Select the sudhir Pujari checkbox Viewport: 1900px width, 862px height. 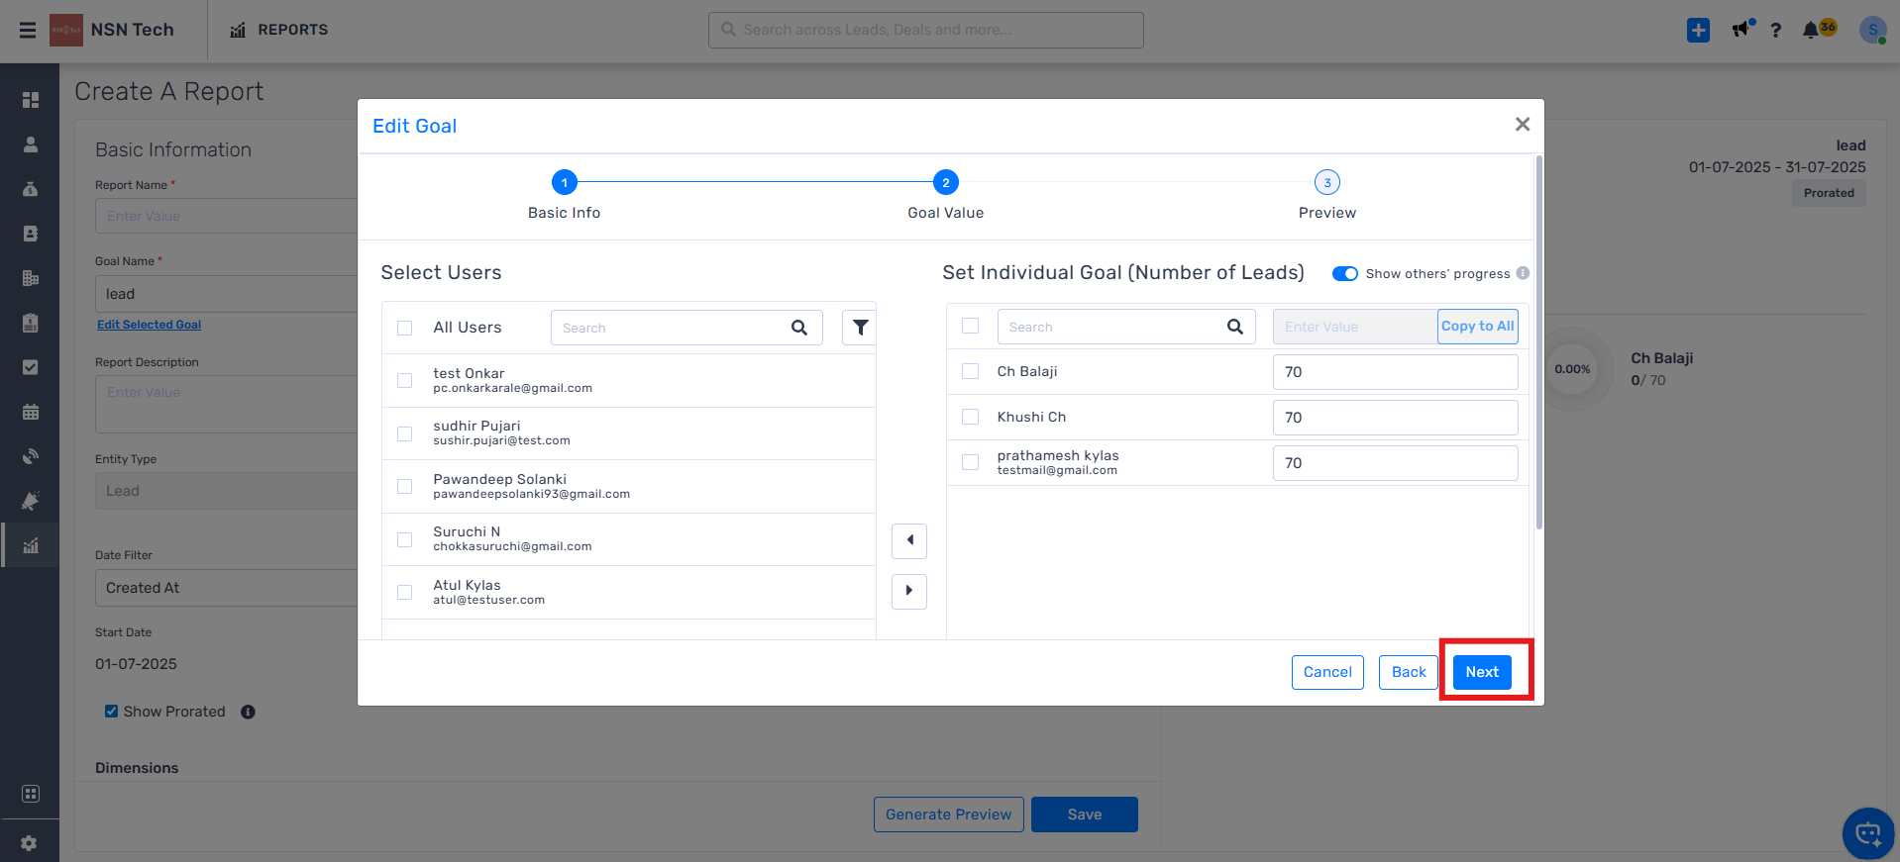(x=404, y=433)
